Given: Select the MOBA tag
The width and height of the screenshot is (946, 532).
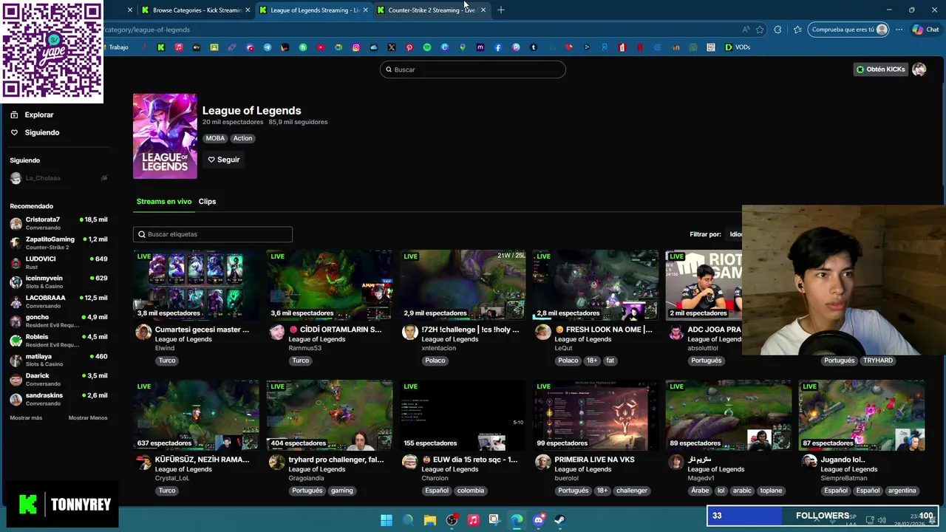Looking at the screenshot, I should (215, 138).
